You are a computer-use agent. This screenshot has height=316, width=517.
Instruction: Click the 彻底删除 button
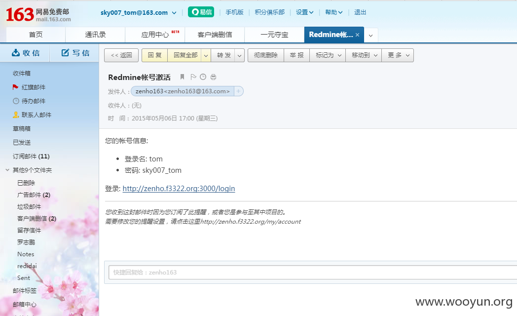tap(266, 55)
